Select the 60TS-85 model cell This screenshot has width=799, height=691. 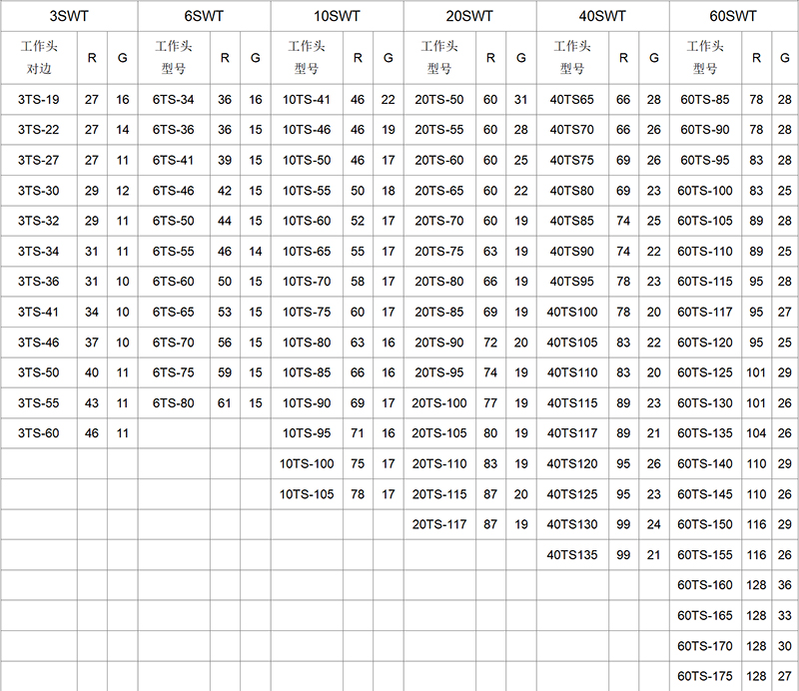705,100
